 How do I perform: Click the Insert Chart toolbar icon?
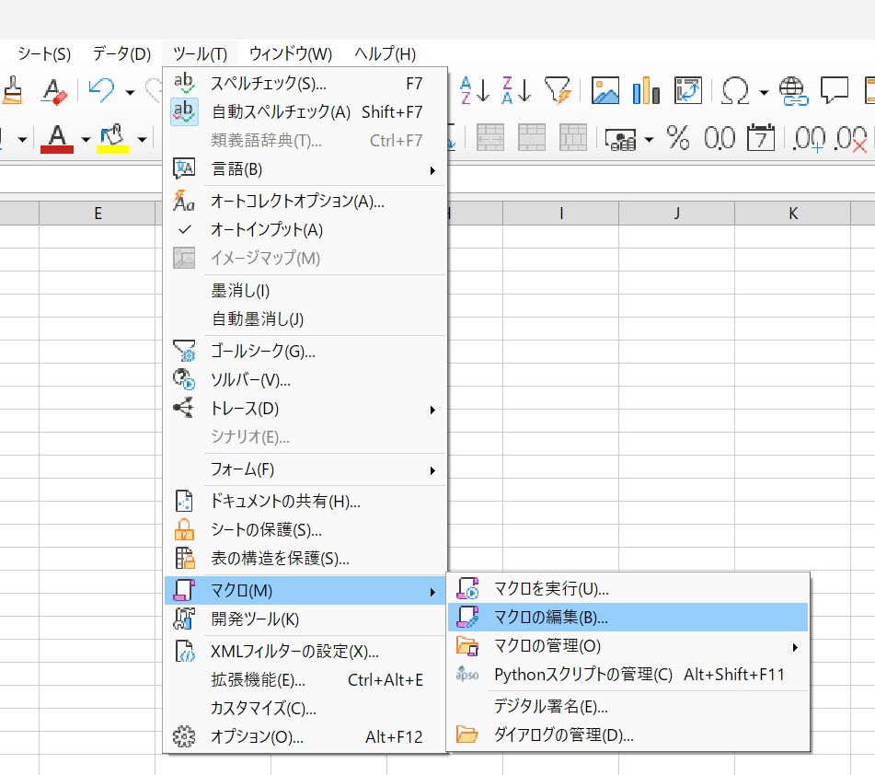[646, 90]
